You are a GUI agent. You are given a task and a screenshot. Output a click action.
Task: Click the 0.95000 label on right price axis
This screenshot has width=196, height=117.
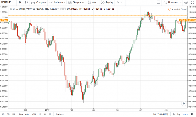coord(192,70)
